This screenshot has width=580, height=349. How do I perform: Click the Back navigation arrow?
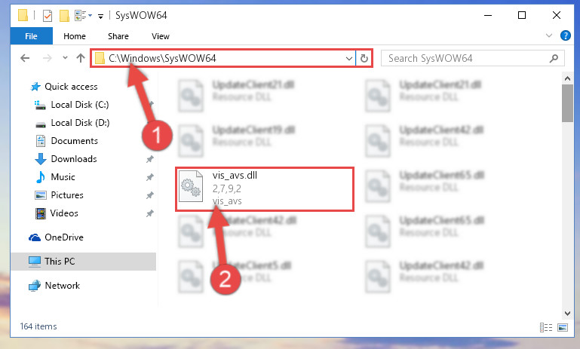coord(25,58)
